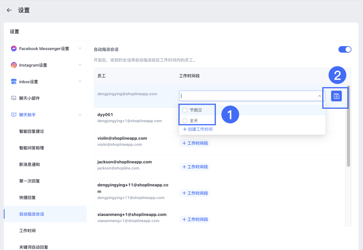363x250 pixels.
Task: Click dengyingying@shoplineapp.com email text
Action: coord(127,94)
